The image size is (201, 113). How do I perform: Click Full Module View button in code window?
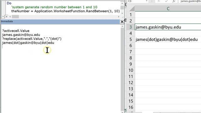tap(7, 17)
